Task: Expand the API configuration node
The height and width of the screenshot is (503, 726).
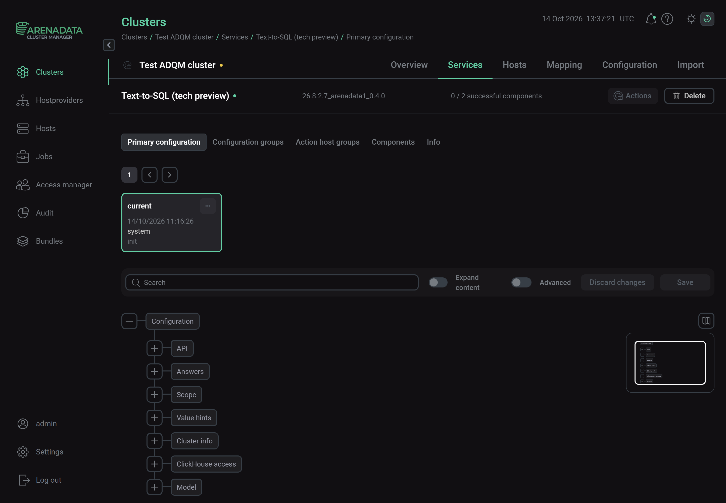Action: tap(154, 348)
